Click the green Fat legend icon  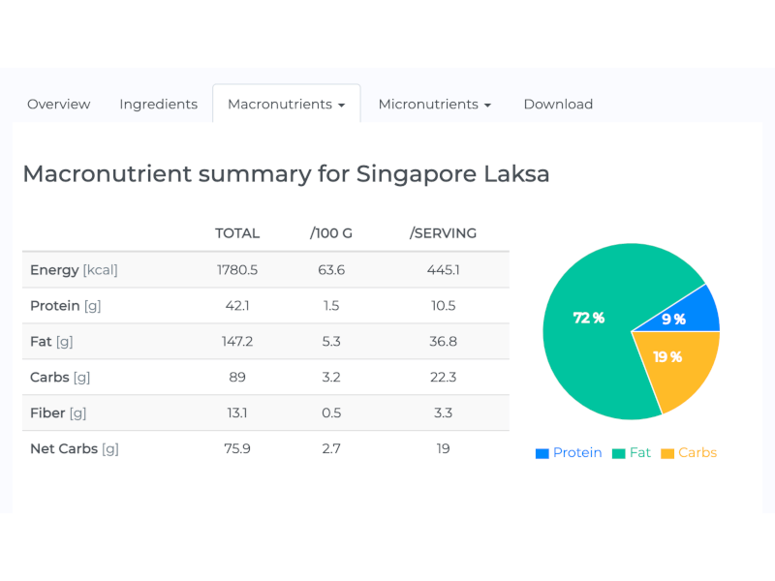click(617, 452)
